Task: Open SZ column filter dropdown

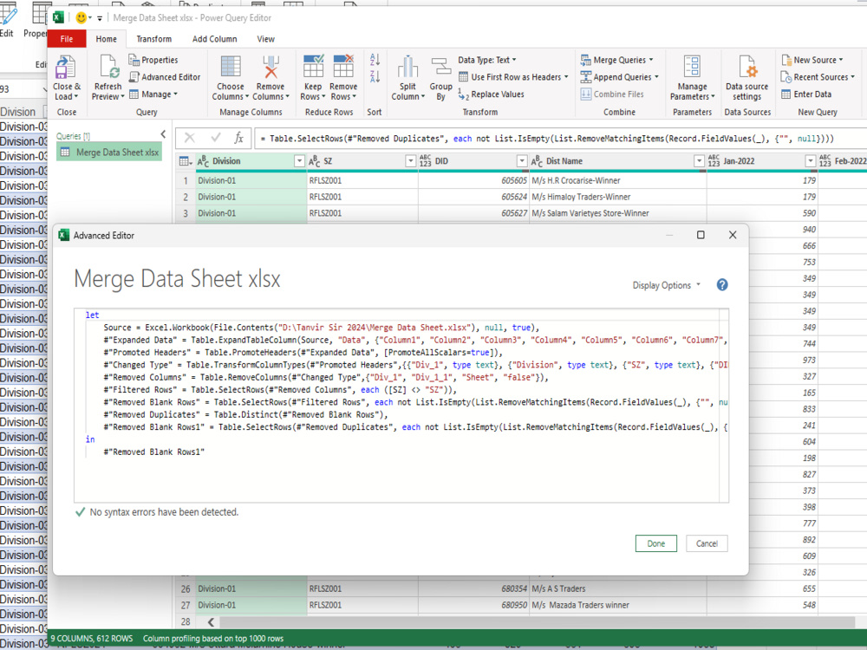Action: point(410,161)
